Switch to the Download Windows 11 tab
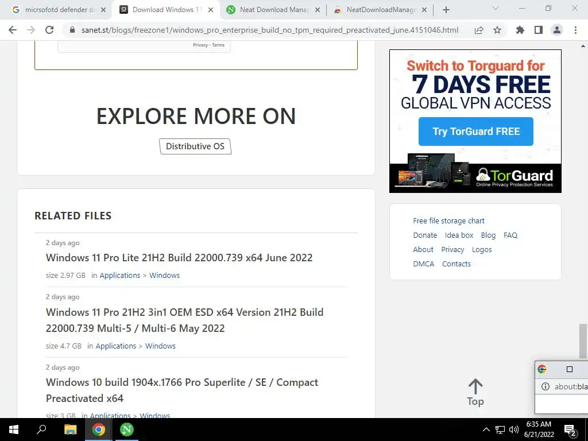Screen dimensions: 588x441 166,10
